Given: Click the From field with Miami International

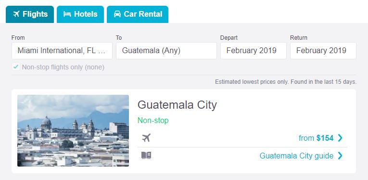Looking at the screenshot, I should pos(62,51).
